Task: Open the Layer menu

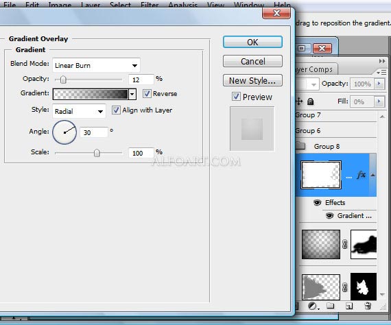Action: [91, 5]
